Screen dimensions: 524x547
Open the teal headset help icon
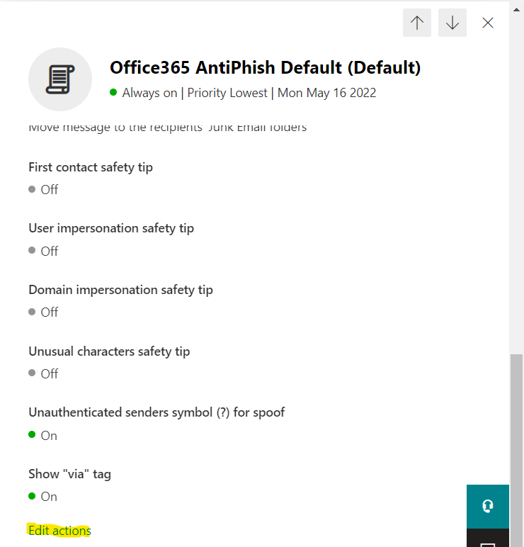487,506
